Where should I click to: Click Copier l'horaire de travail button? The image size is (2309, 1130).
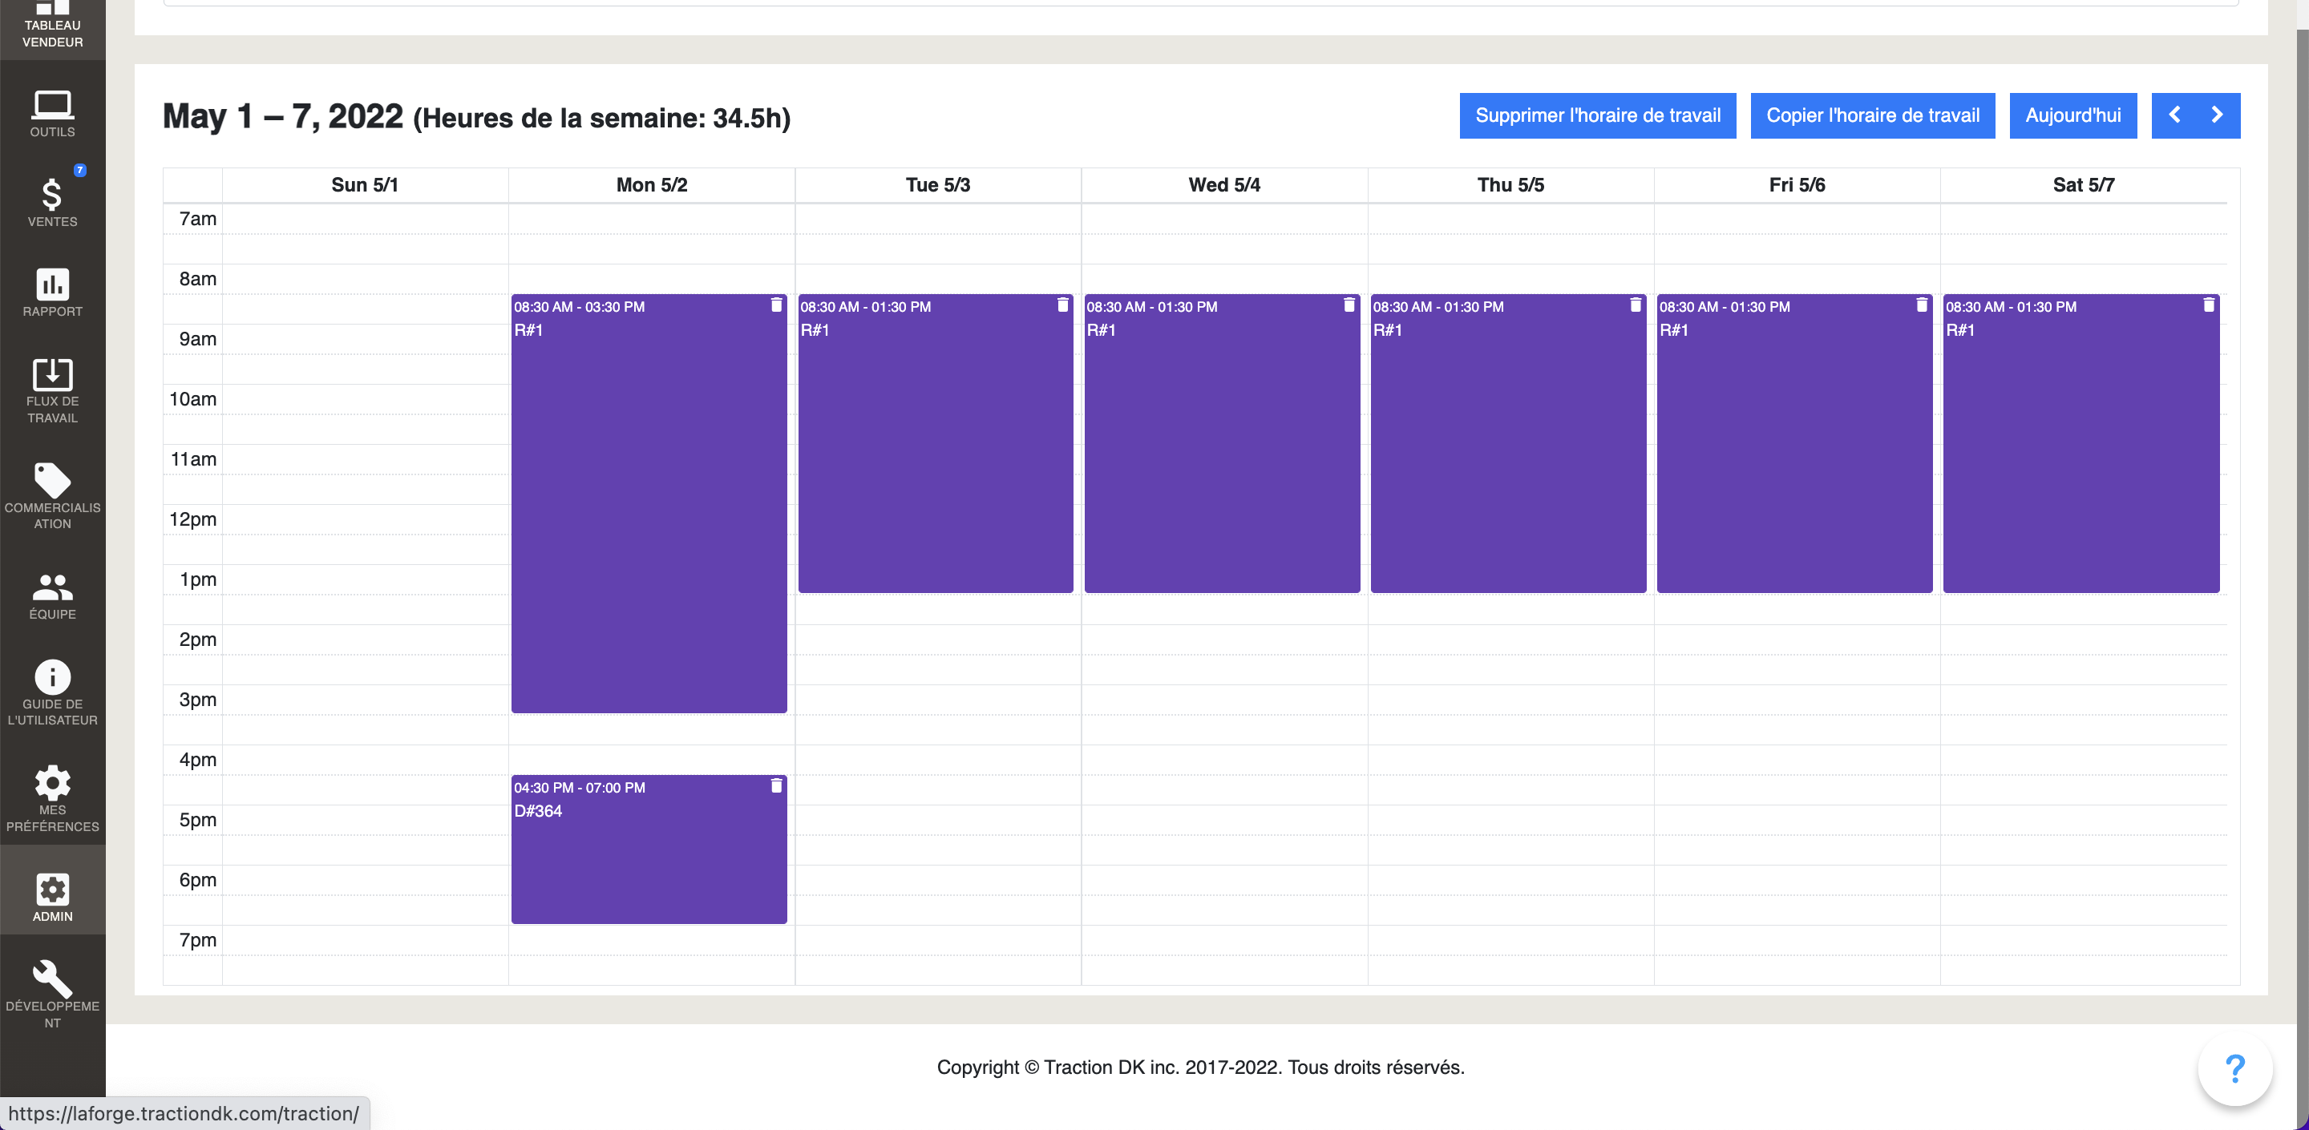1873,115
